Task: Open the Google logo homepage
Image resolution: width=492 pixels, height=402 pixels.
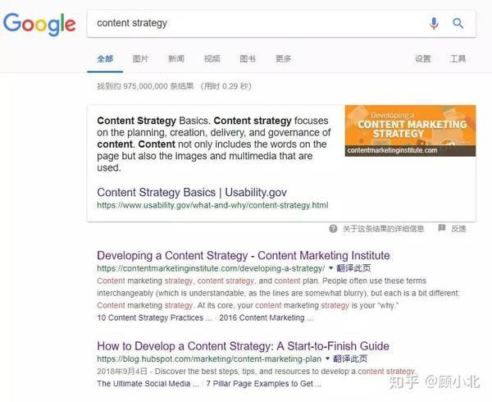Action: click(x=39, y=24)
